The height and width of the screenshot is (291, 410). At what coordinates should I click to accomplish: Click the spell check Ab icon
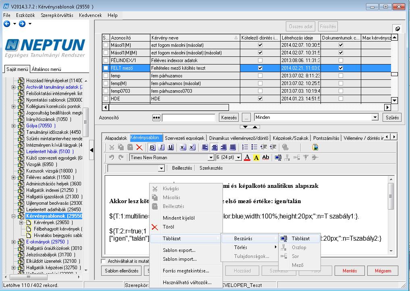click(266, 158)
